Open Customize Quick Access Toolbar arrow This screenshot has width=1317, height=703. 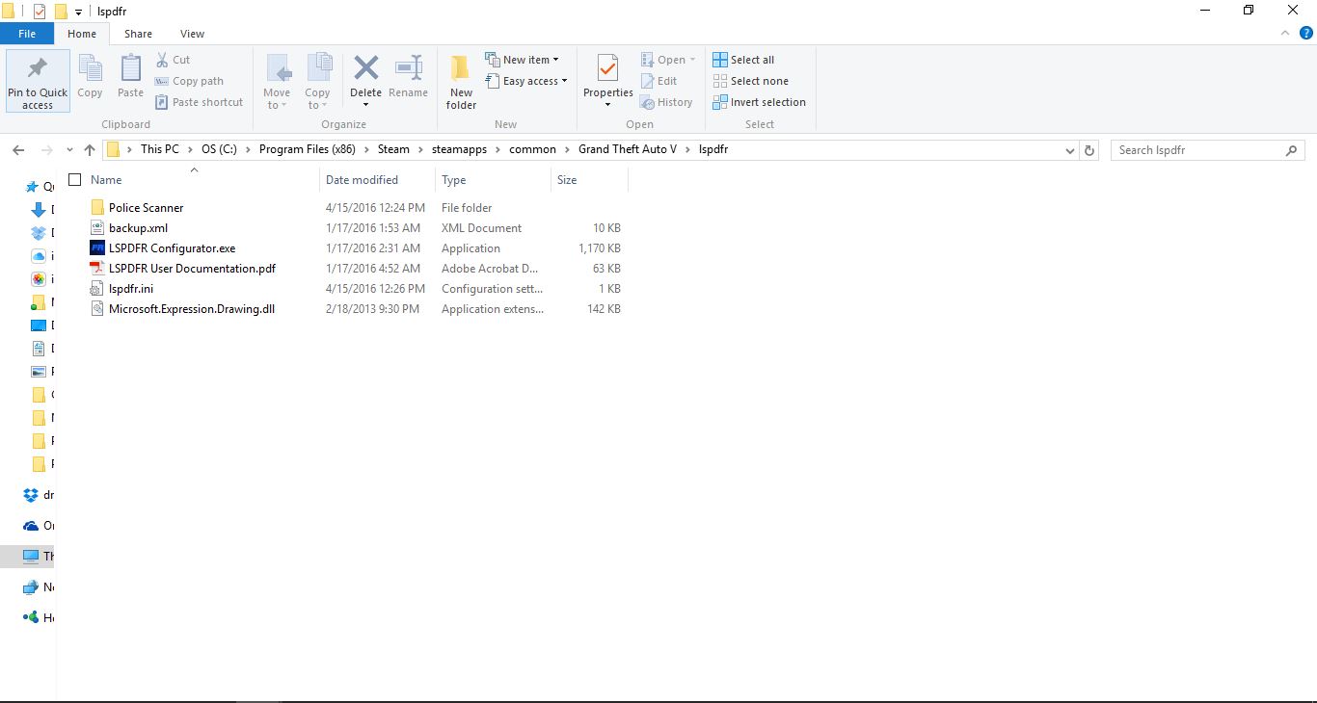pos(78,12)
